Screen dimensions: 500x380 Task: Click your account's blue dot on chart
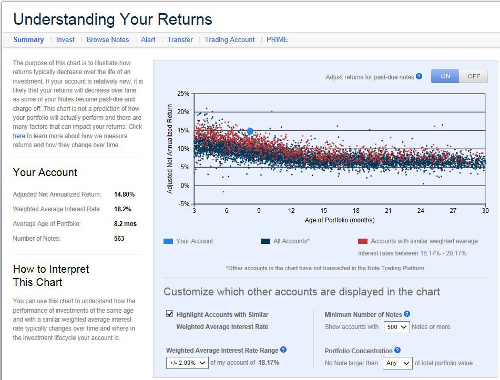tap(250, 131)
